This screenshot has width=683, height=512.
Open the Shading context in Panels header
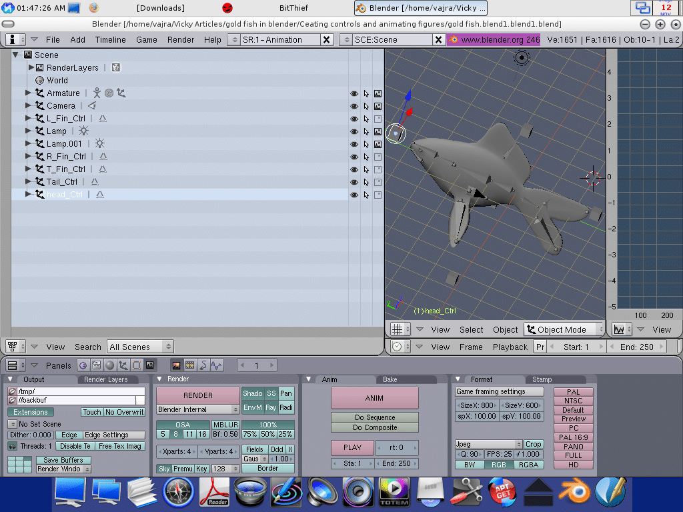coord(109,365)
